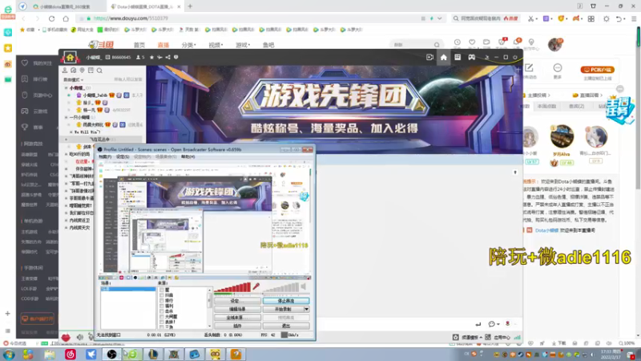Click the user icon above channel tree
Image resolution: width=641 pixels, height=361 pixels.
65,71
